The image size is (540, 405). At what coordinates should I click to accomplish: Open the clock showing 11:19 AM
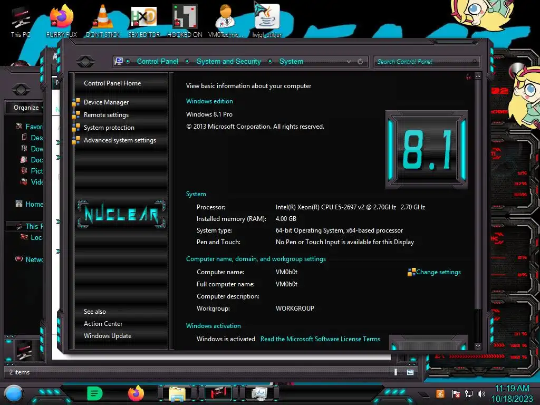click(x=512, y=393)
